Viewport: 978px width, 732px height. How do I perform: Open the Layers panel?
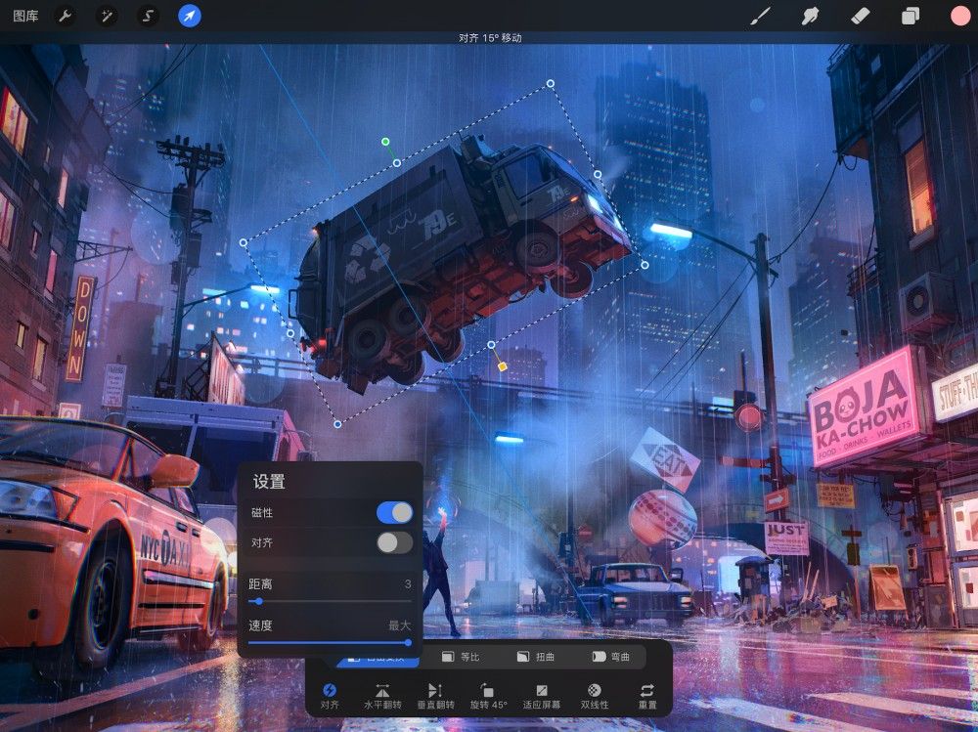tap(908, 15)
